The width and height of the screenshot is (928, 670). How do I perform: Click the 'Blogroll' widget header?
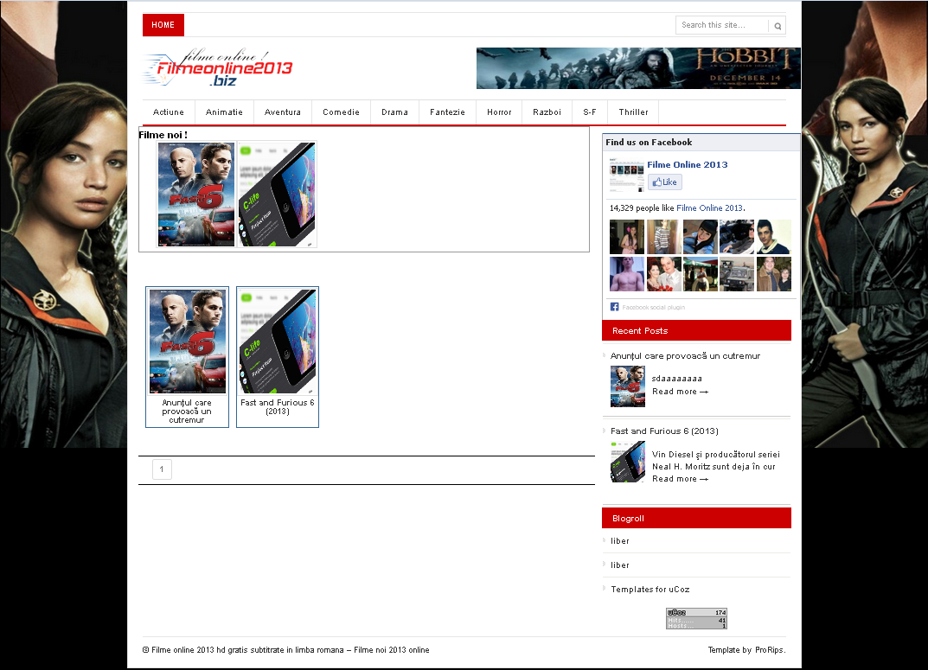pyautogui.click(x=696, y=518)
